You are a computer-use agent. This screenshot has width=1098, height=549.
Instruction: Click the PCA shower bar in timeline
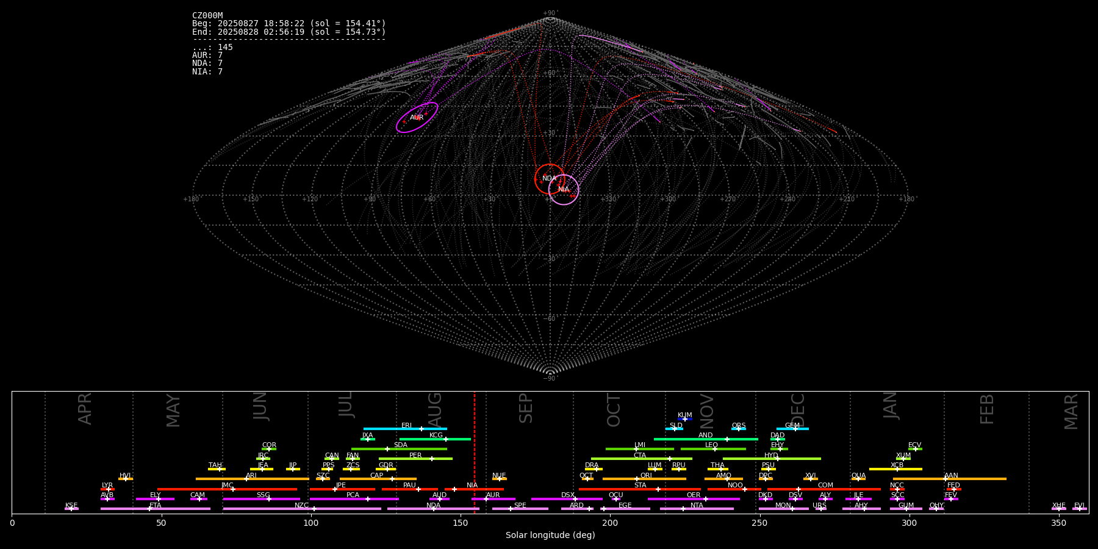pos(354,499)
